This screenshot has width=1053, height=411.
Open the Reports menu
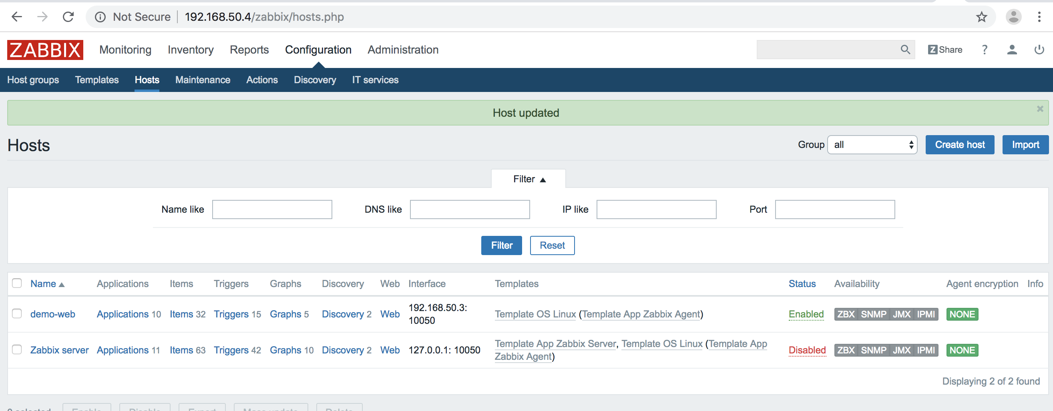tap(249, 50)
